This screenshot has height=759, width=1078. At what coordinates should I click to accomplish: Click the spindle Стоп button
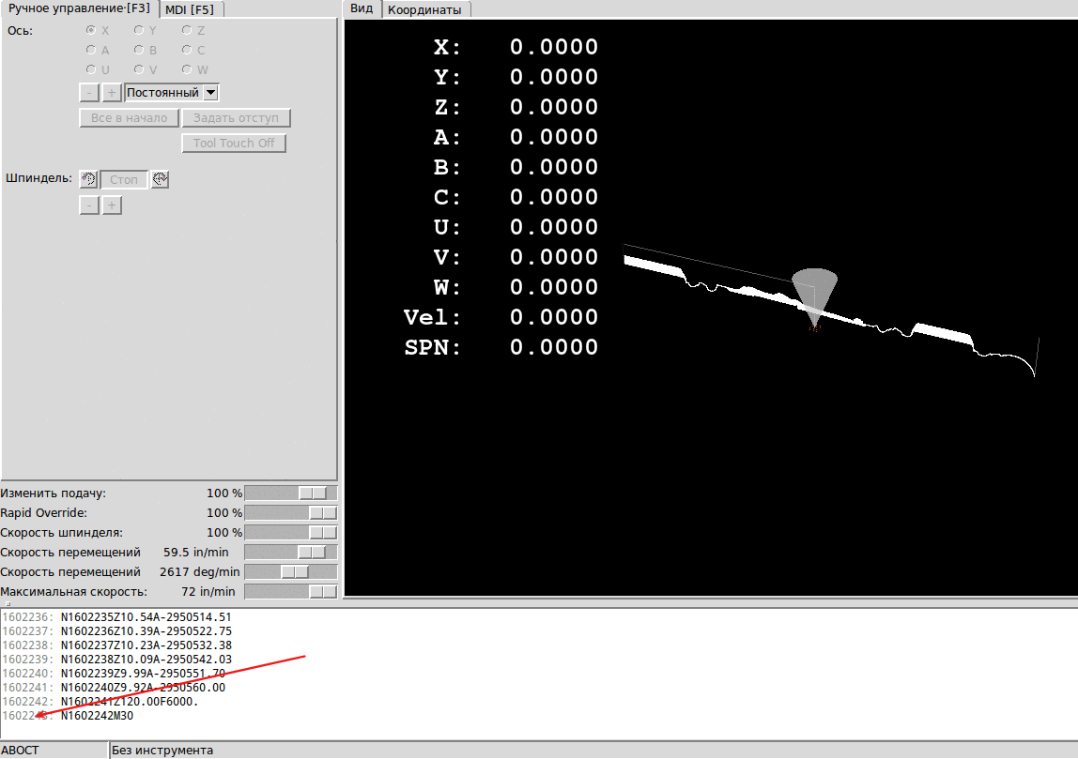[124, 179]
